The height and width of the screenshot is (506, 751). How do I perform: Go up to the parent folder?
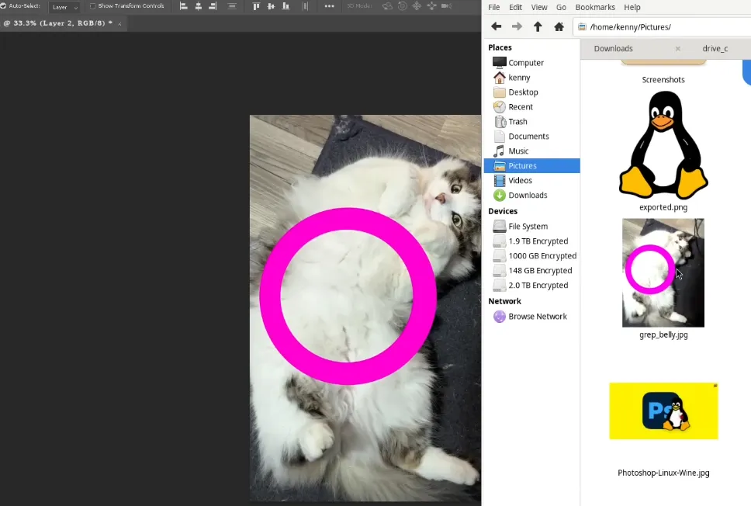(x=538, y=27)
